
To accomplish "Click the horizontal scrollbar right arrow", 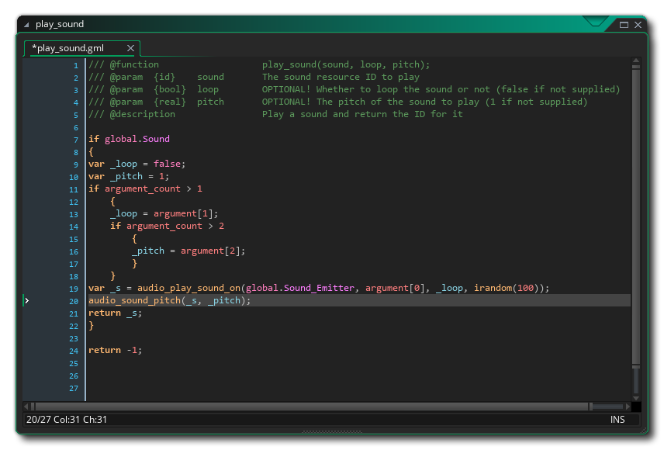I will (x=628, y=407).
